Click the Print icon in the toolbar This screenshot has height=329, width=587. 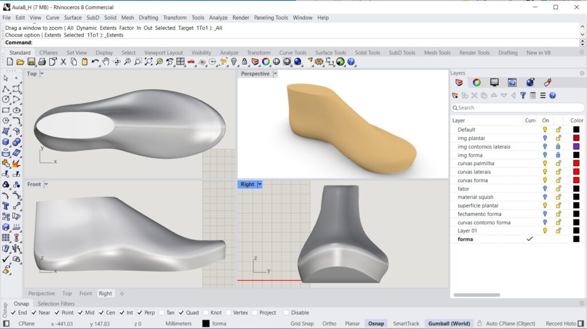tap(42, 62)
